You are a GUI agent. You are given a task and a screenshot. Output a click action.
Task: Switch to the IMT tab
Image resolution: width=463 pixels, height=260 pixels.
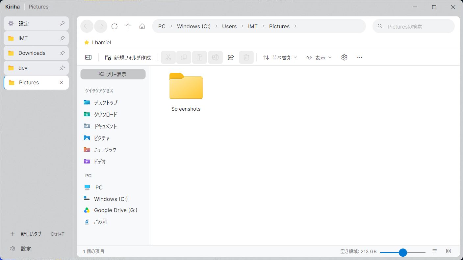pyautogui.click(x=36, y=38)
